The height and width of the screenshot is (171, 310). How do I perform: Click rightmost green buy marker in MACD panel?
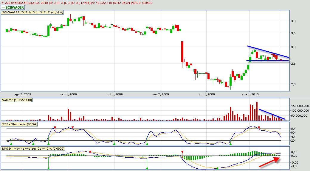(x=217, y=168)
